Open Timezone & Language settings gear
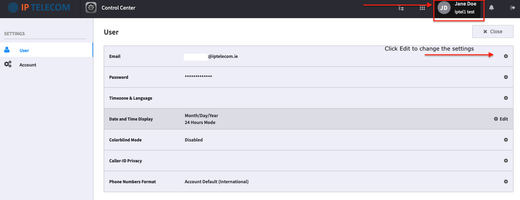This screenshot has width=520, height=200. (506, 98)
